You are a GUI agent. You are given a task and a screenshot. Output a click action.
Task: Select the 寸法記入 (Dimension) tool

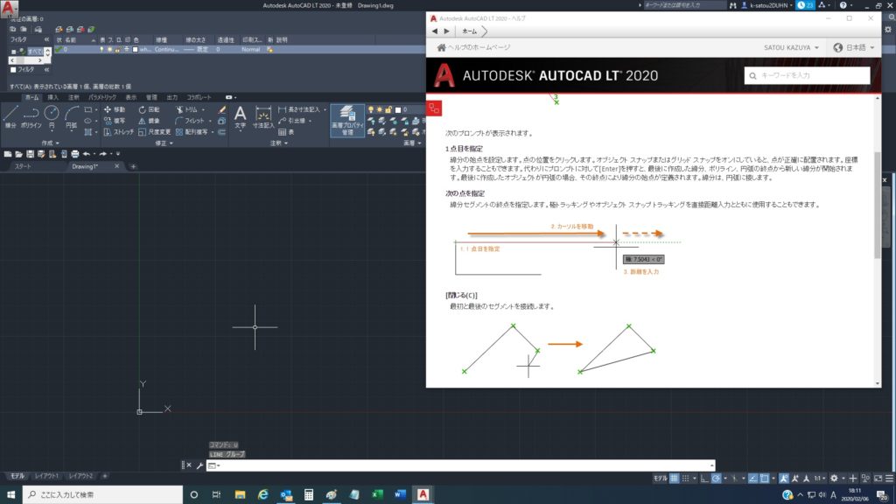pos(263,116)
